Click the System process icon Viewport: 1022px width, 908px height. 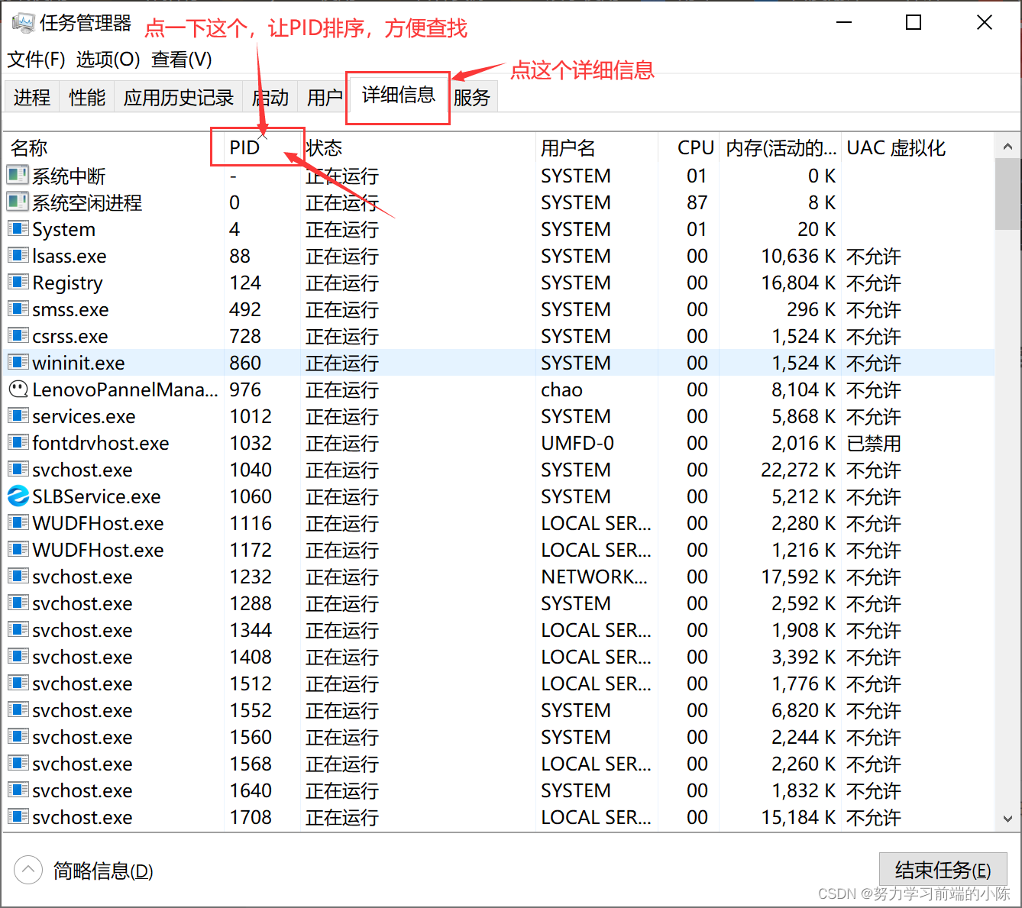pos(17,228)
